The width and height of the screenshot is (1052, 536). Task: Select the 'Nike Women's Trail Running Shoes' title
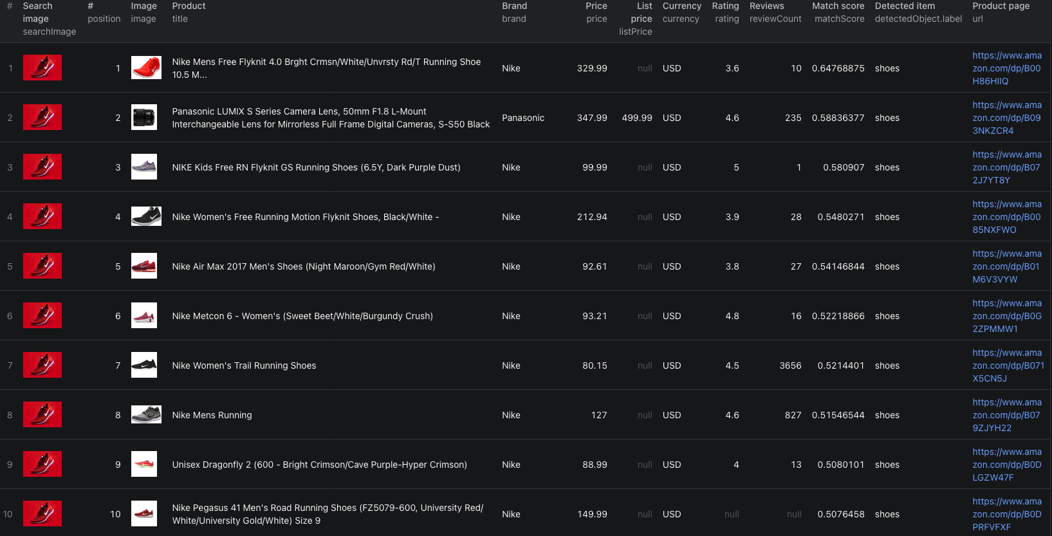click(x=244, y=365)
